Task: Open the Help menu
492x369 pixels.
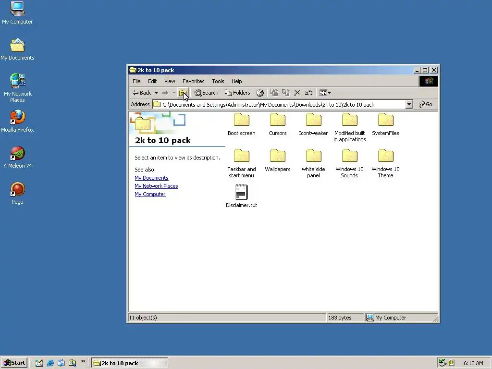Action: click(236, 81)
